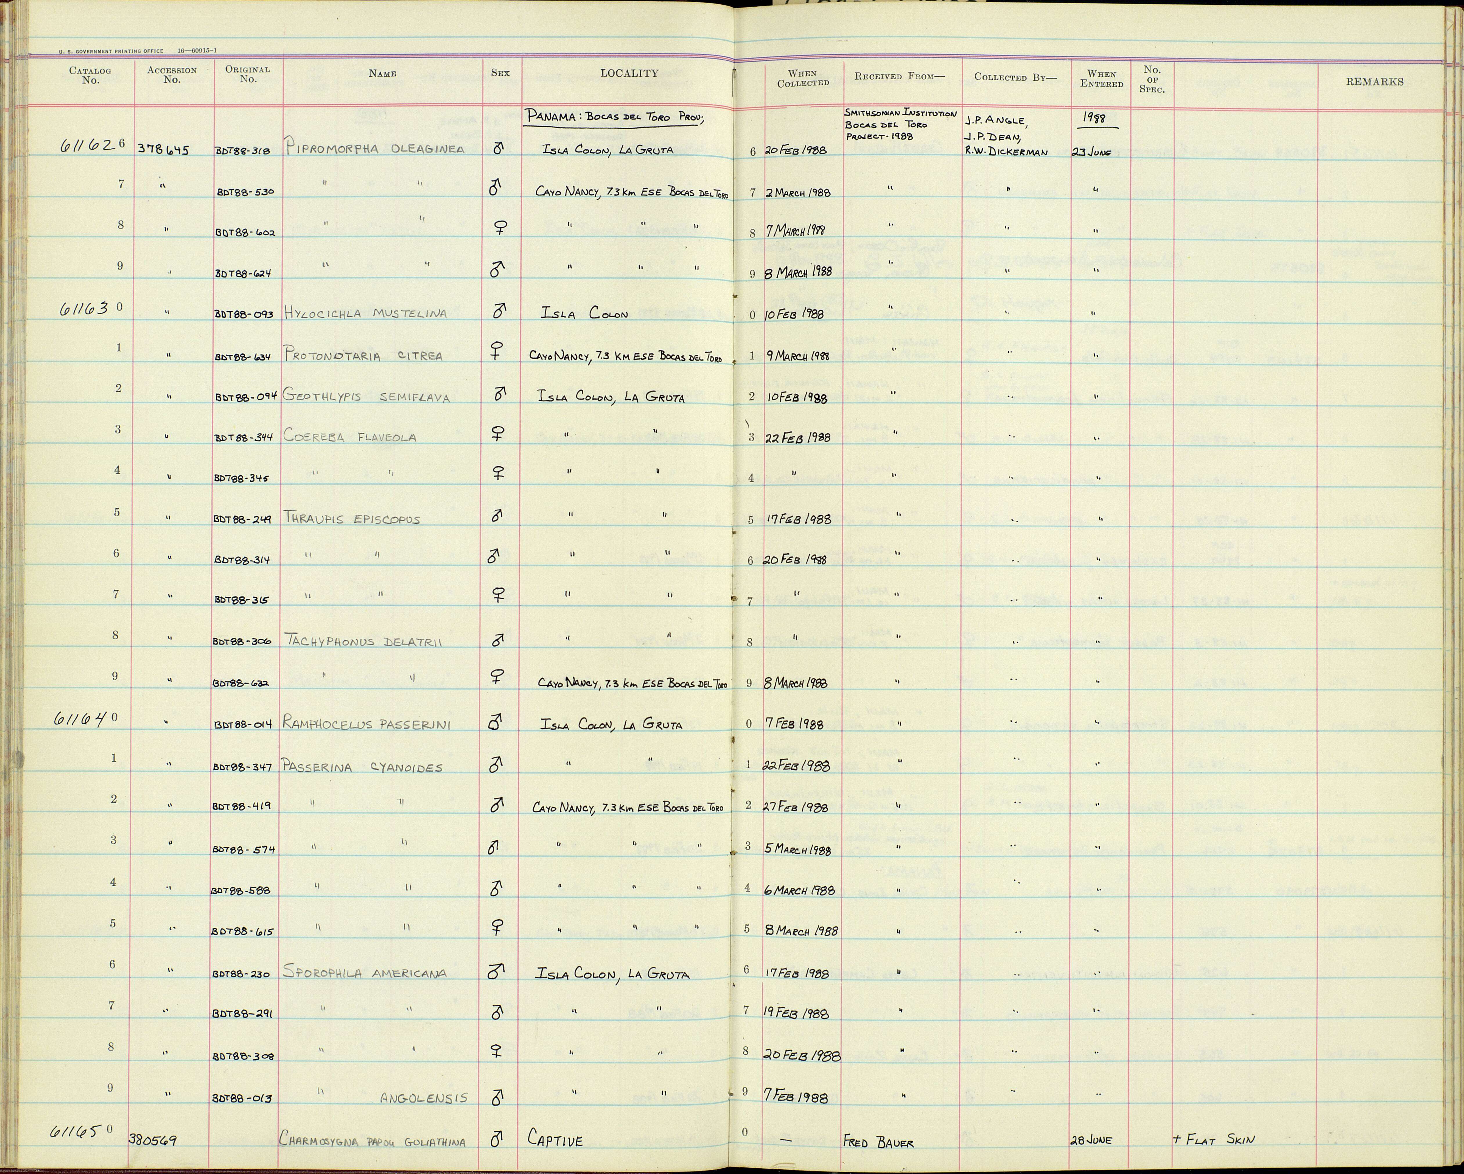The width and height of the screenshot is (1464, 1174).
Task: Click 'Isla Colon, La Gruta' for Ramphocelus passerini
Action: pyautogui.click(x=611, y=724)
